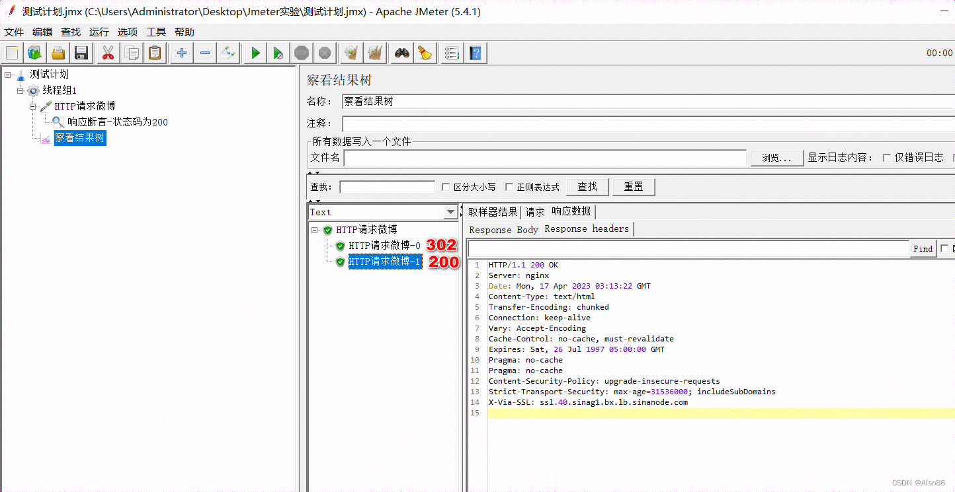This screenshot has width=955, height=492.
Task: Start the test with green play icon
Action: (x=255, y=53)
